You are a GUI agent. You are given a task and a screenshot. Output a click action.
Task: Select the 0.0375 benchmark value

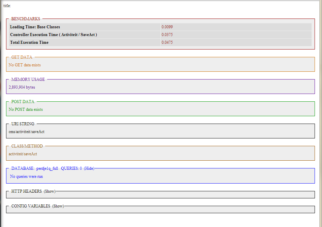pos(167,34)
